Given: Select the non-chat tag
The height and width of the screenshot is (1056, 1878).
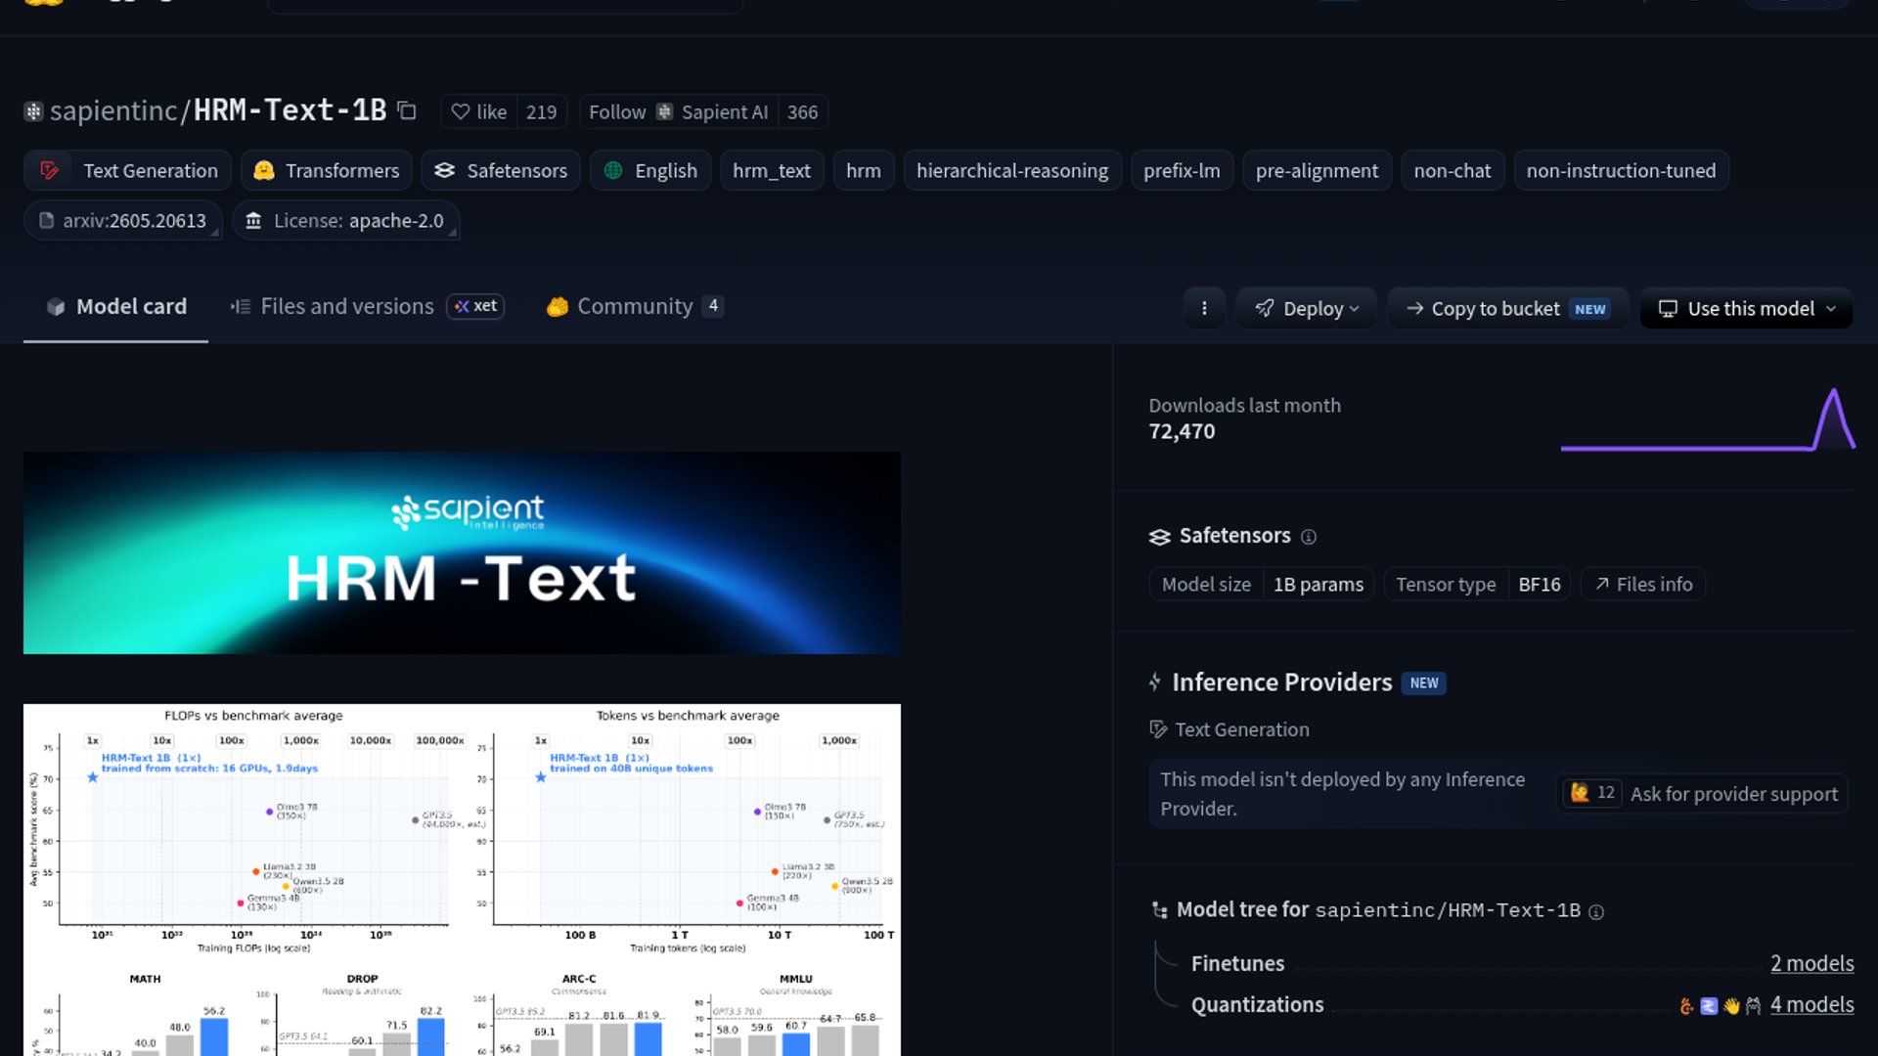Looking at the screenshot, I should 1452,170.
